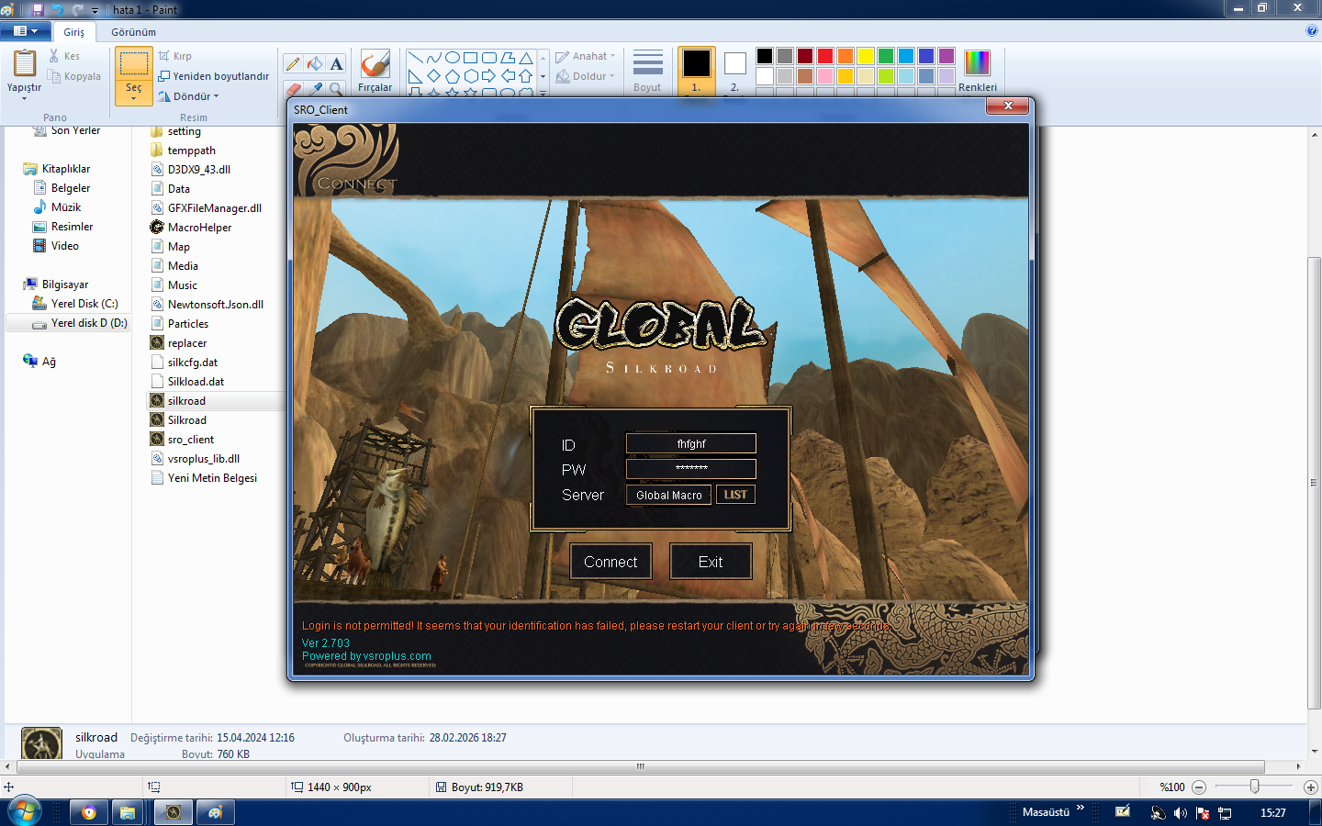1322x826 pixels.
Task: Select the Color picker eyedropper tool
Action: (315, 88)
